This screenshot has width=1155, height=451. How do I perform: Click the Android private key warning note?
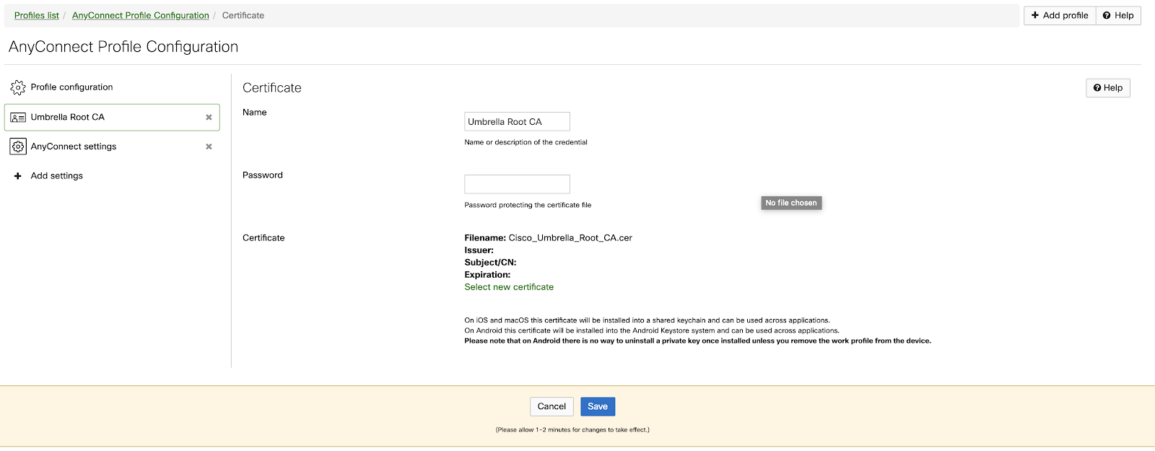click(697, 341)
